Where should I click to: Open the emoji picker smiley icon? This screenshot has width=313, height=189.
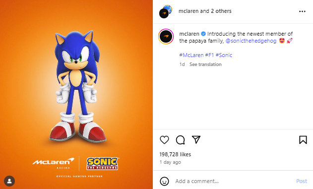point(164,181)
